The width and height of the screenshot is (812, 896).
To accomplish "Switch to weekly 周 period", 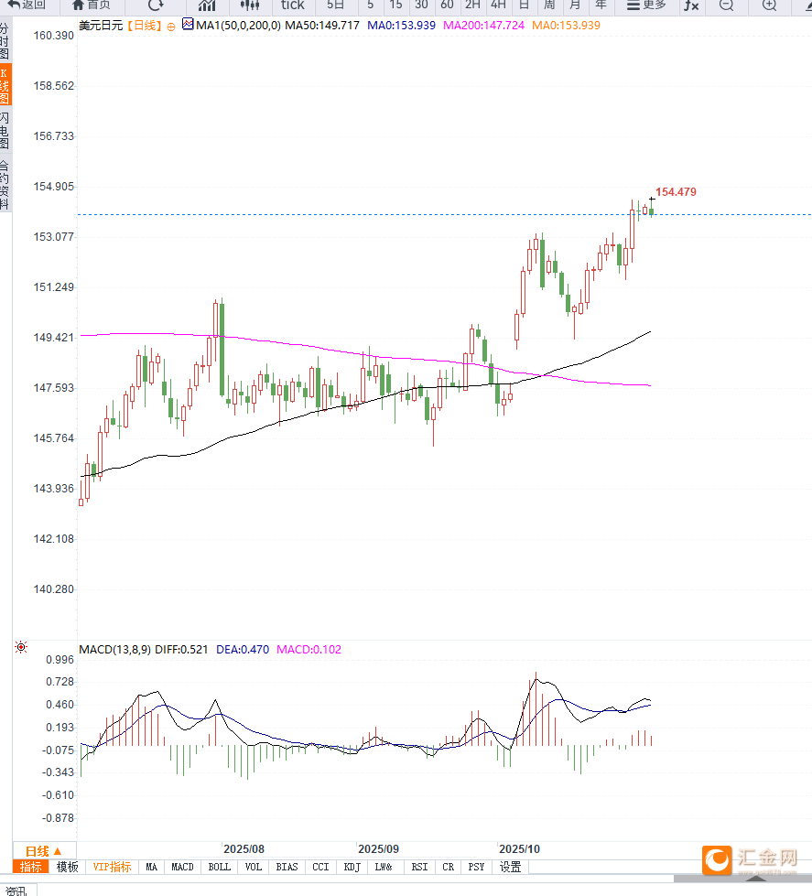I will click(549, 5).
